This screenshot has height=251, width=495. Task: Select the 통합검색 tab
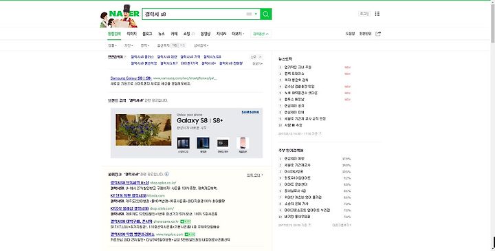(114, 34)
